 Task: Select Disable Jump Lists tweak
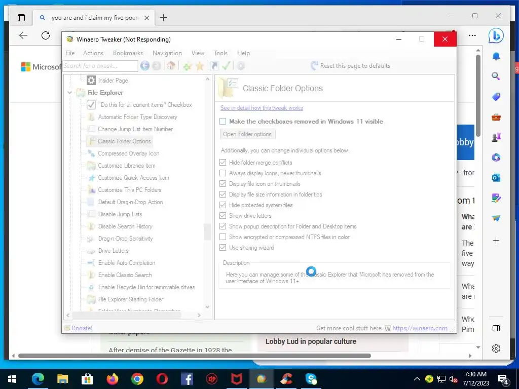[120, 214]
